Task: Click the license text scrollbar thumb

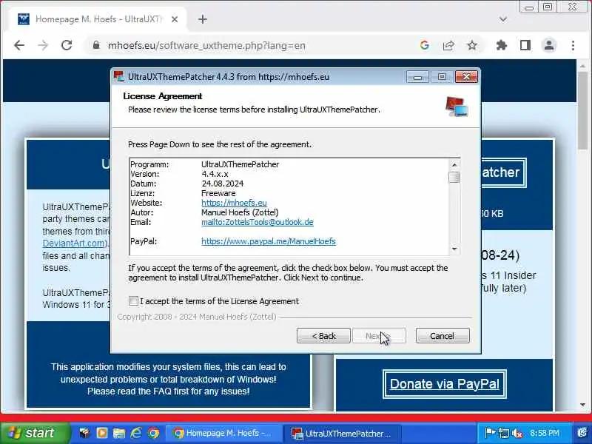Action: coord(454,177)
